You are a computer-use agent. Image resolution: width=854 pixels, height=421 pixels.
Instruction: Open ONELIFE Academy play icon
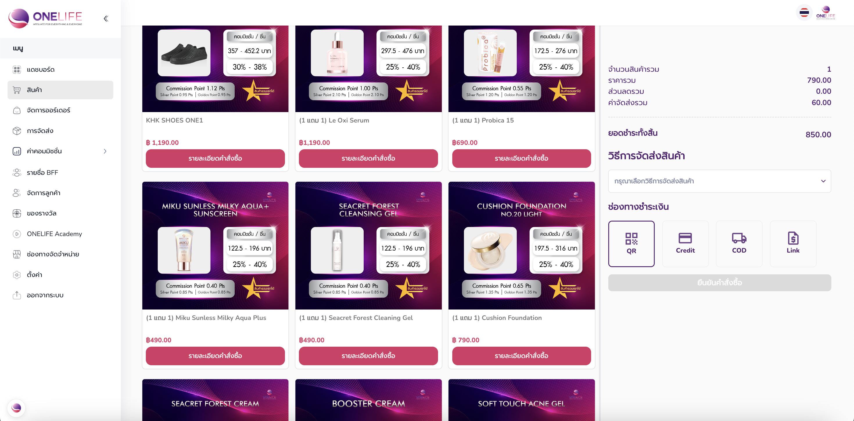coord(17,234)
